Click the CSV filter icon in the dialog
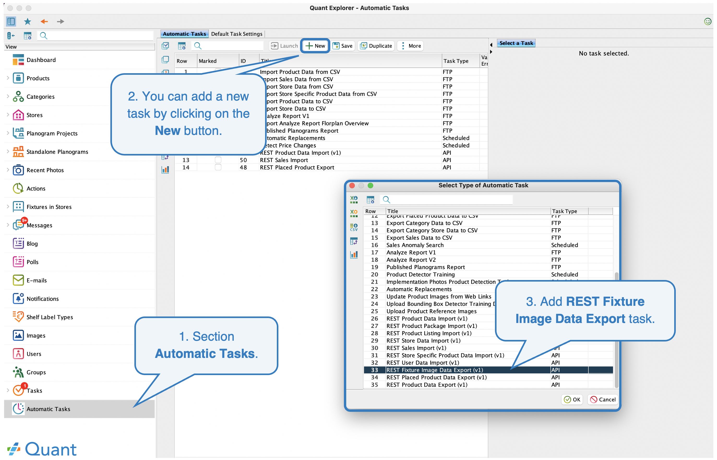The image size is (717, 460). tap(354, 227)
